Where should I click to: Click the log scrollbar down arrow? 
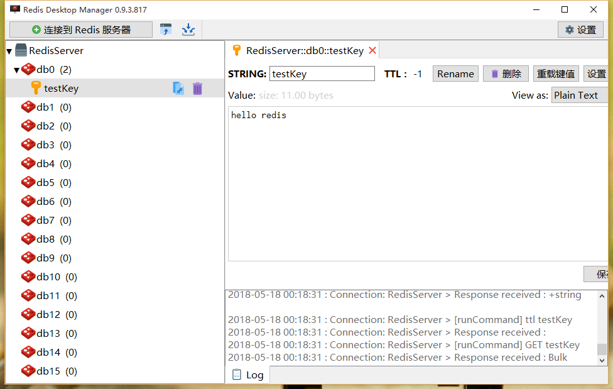602,361
